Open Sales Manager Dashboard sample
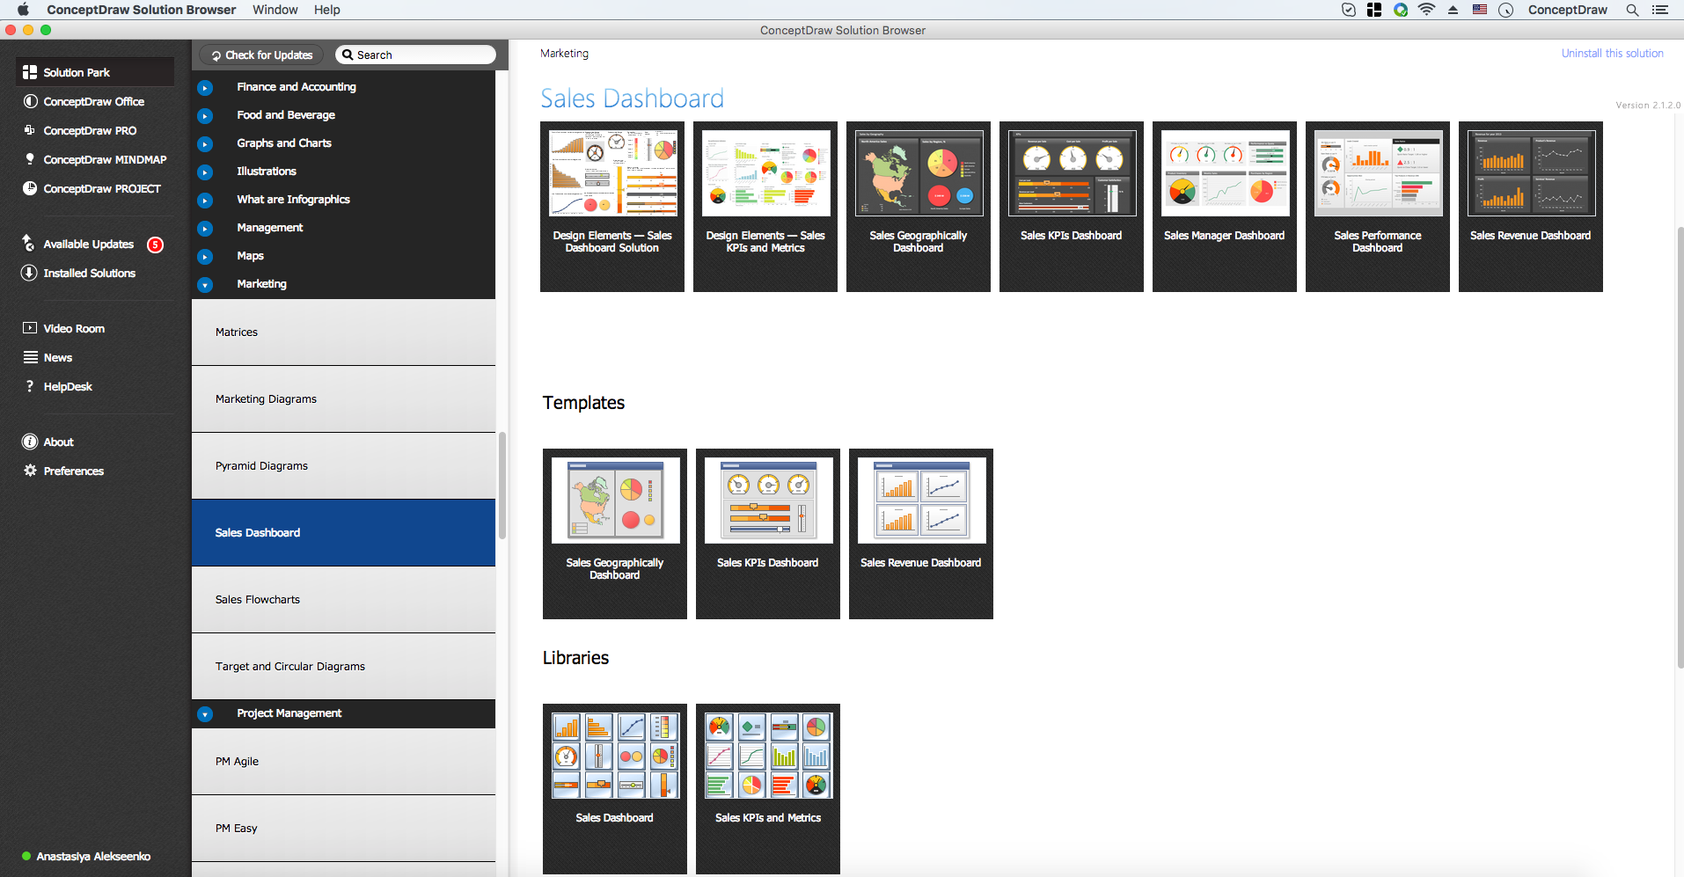 (1225, 207)
